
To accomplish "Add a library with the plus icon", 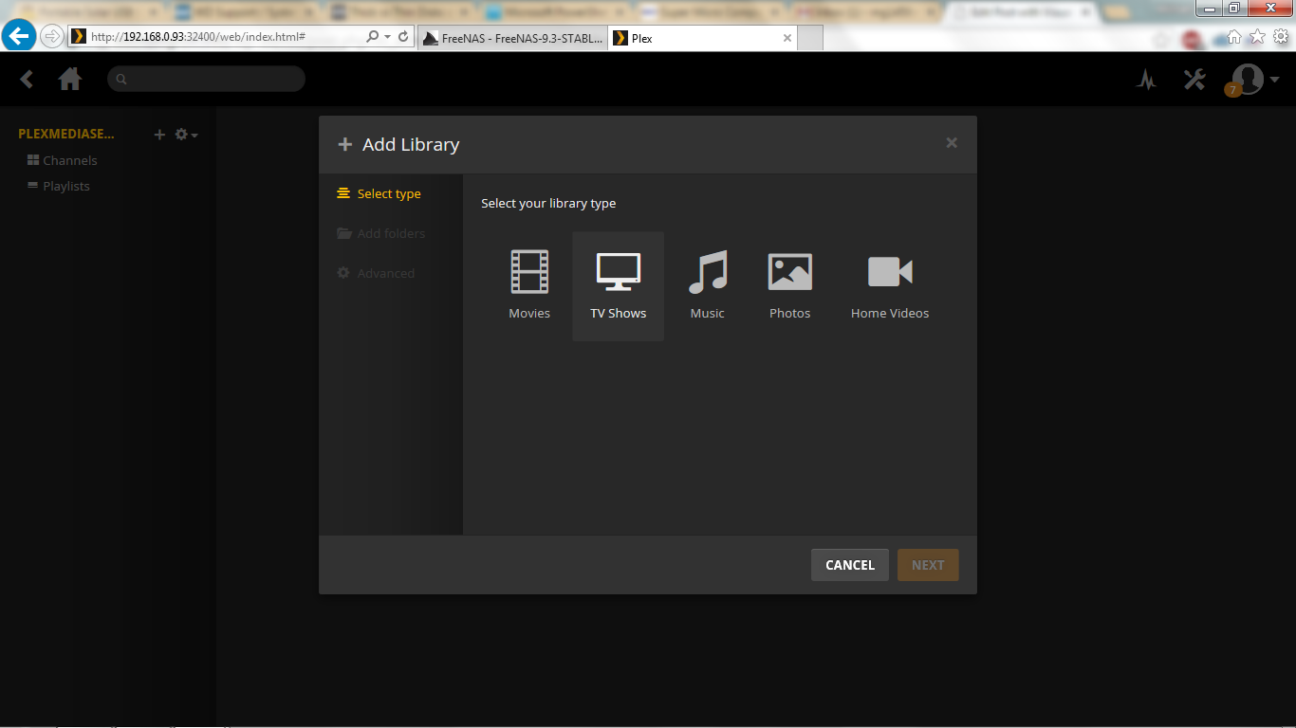I will pyautogui.click(x=159, y=135).
